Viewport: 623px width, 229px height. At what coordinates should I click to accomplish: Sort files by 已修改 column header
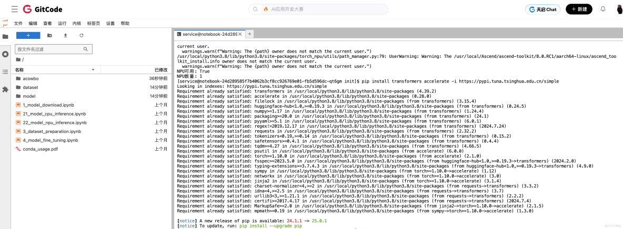click(136, 70)
